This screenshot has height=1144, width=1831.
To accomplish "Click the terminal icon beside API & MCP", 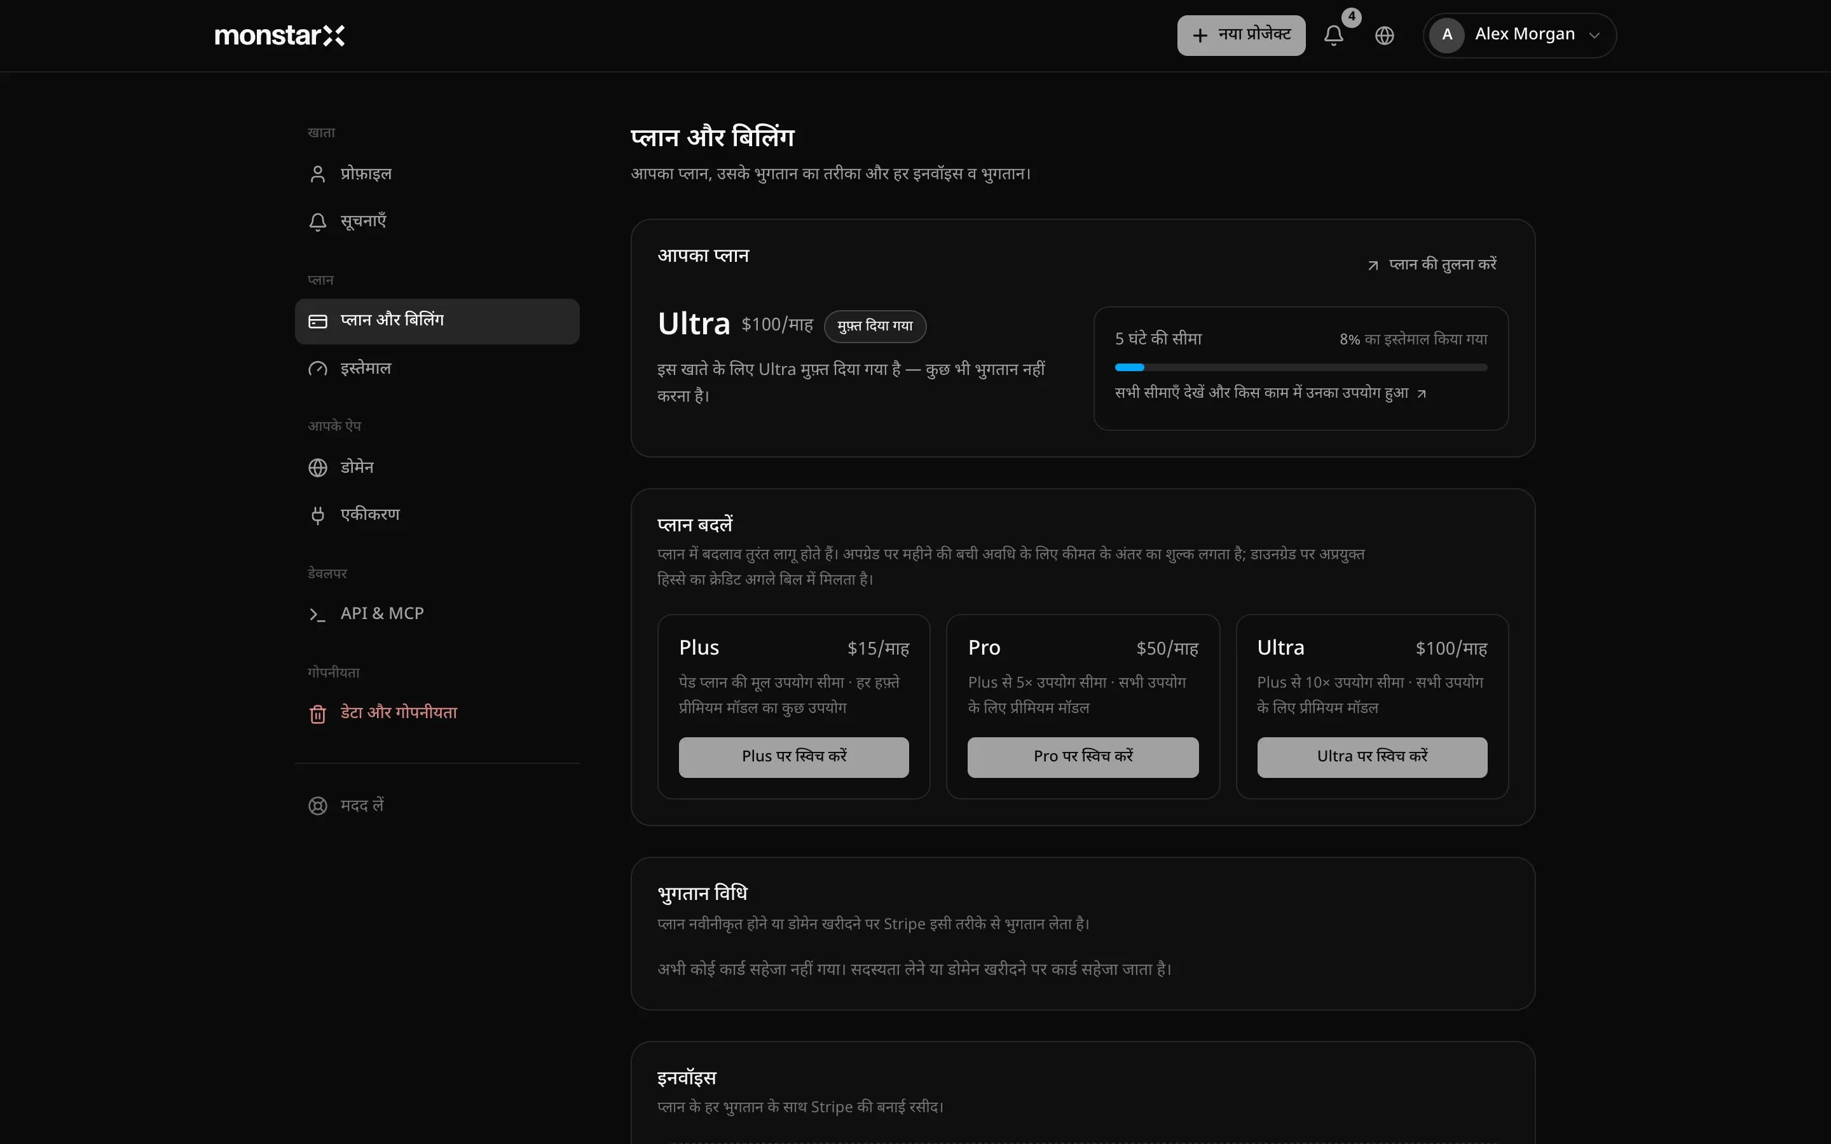I will pyautogui.click(x=318, y=615).
